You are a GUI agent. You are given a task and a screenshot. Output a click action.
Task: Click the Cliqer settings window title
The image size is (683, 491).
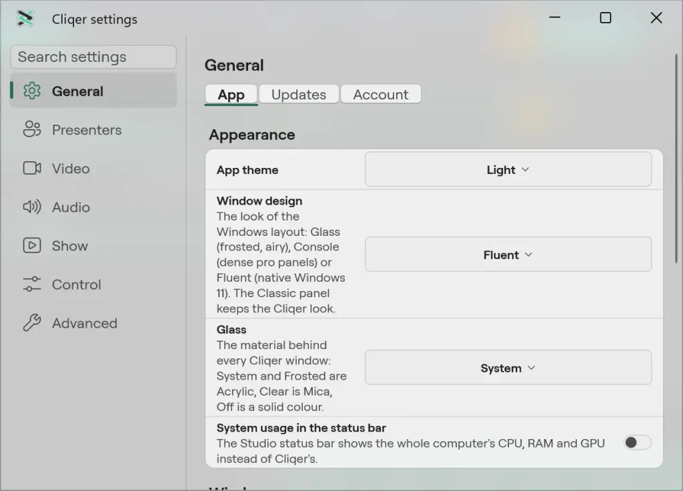click(x=95, y=19)
